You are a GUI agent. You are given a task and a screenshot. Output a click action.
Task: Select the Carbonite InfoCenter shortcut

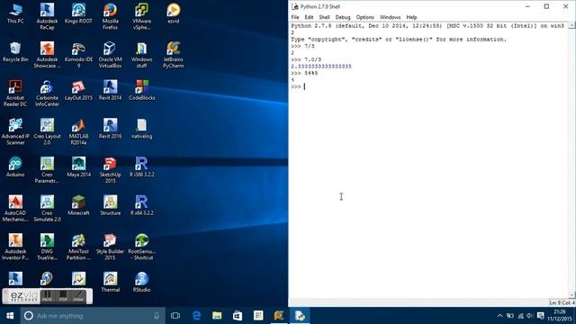[x=47, y=94]
